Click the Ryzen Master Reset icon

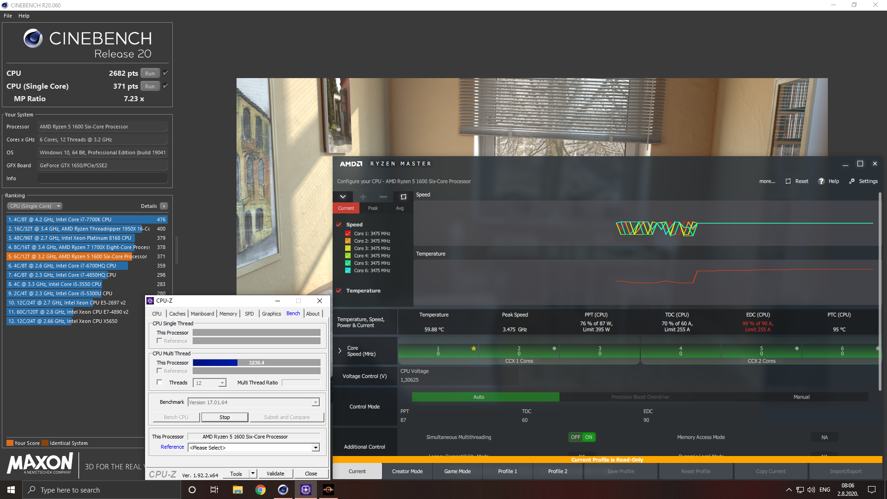coord(788,181)
